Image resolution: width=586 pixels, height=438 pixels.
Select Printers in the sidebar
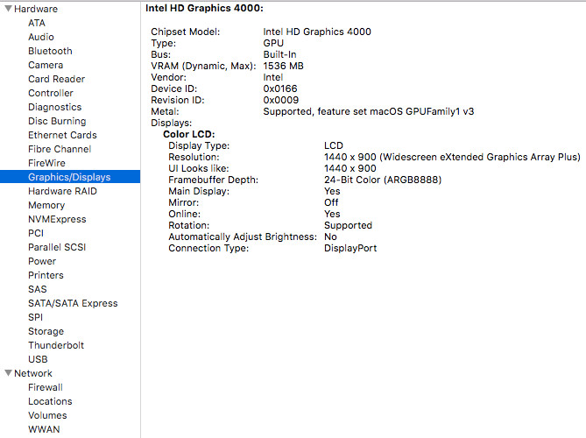46,275
